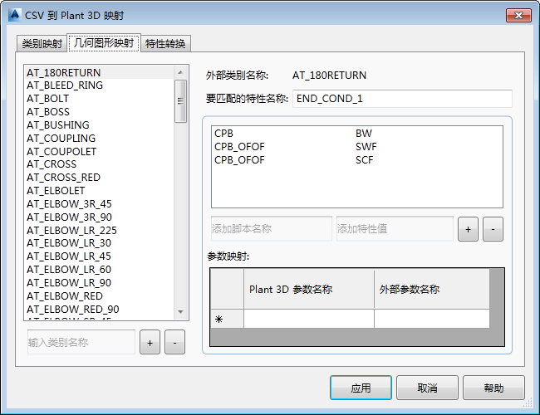Click the category list scroll up arrow

[180, 72]
